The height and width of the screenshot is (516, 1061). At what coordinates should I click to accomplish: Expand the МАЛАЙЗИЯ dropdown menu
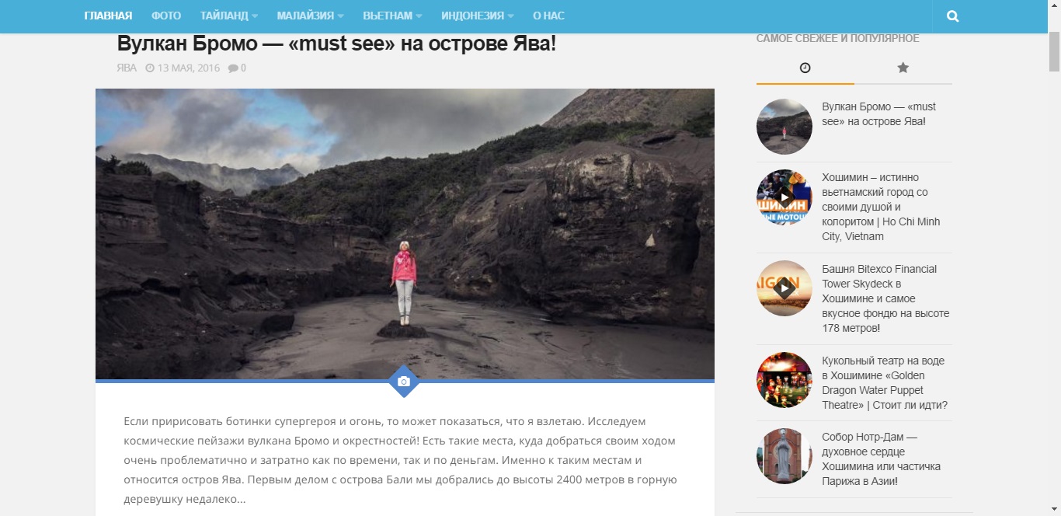click(311, 16)
